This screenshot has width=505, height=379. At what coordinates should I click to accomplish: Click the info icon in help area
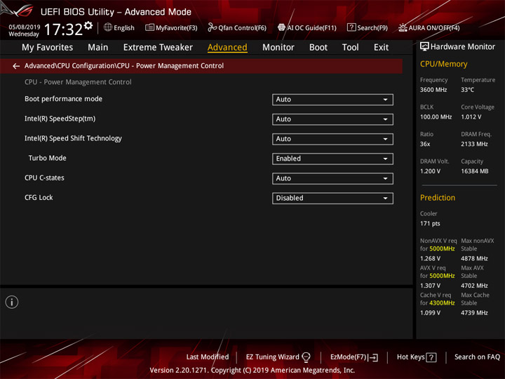tap(12, 302)
